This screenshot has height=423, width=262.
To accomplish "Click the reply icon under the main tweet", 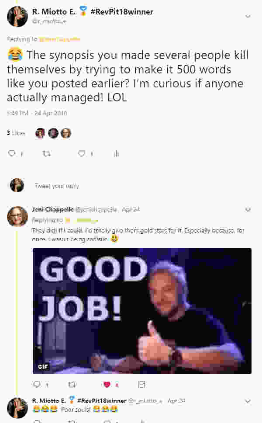I will [12, 153].
